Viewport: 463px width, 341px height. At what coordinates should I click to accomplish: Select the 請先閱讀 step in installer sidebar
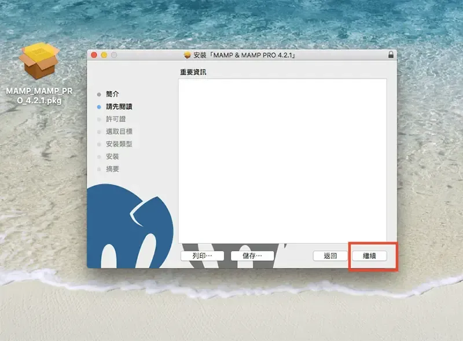tap(119, 106)
